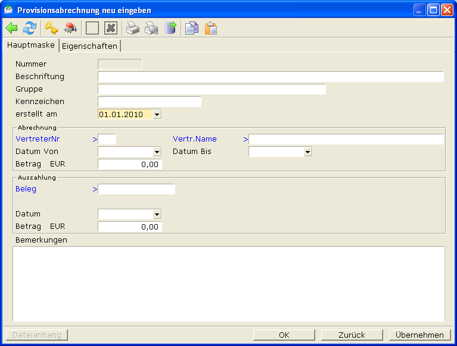Click the empty dashed selection box icon
Screen dimensions: 457x346
[x=92, y=28]
